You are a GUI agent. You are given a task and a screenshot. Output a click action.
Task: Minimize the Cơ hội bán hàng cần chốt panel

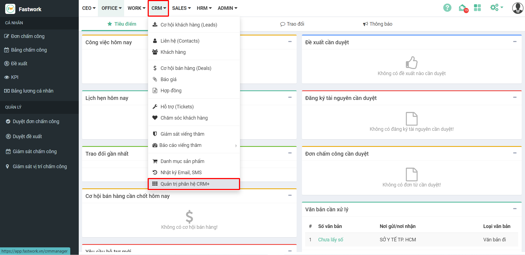(x=290, y=195)
